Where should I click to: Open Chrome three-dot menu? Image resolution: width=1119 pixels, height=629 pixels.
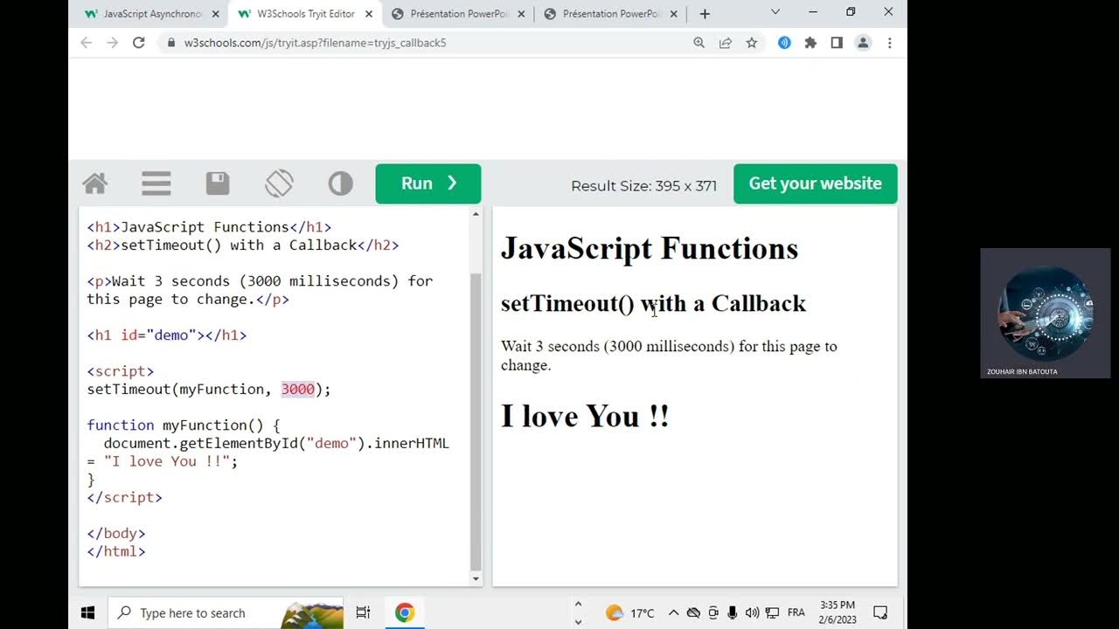tap(889, 43)
